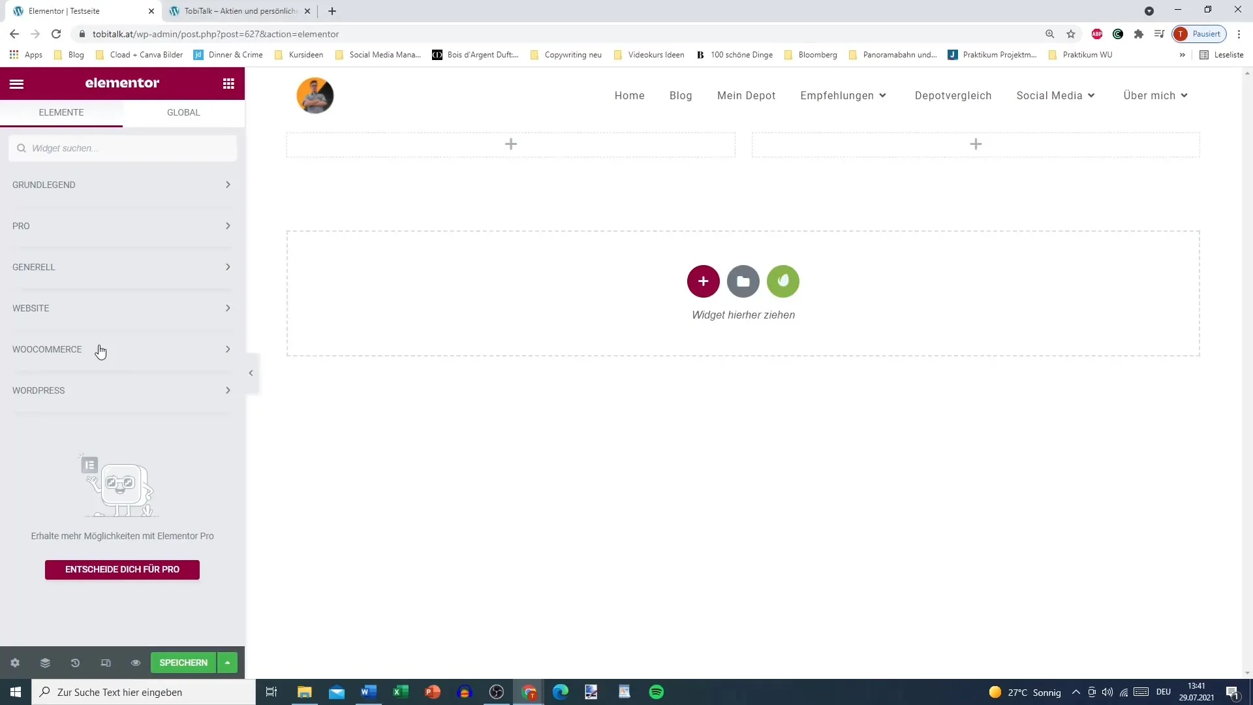
Task: Show more bookmarks overflow chevron
Action: (x=1182, y=55)
